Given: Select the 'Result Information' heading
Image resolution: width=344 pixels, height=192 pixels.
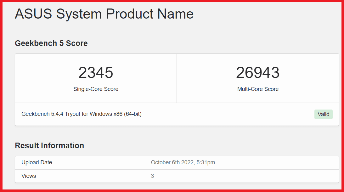Looking at the screenshot, I should [49, 145].
